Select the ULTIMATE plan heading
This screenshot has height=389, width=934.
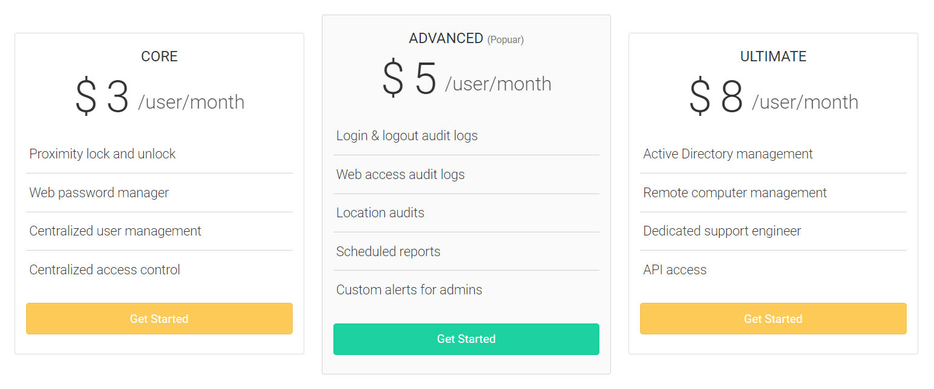[x=773, y=56]
